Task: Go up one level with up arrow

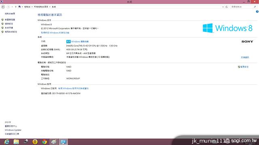Action: tap(16, 7)
